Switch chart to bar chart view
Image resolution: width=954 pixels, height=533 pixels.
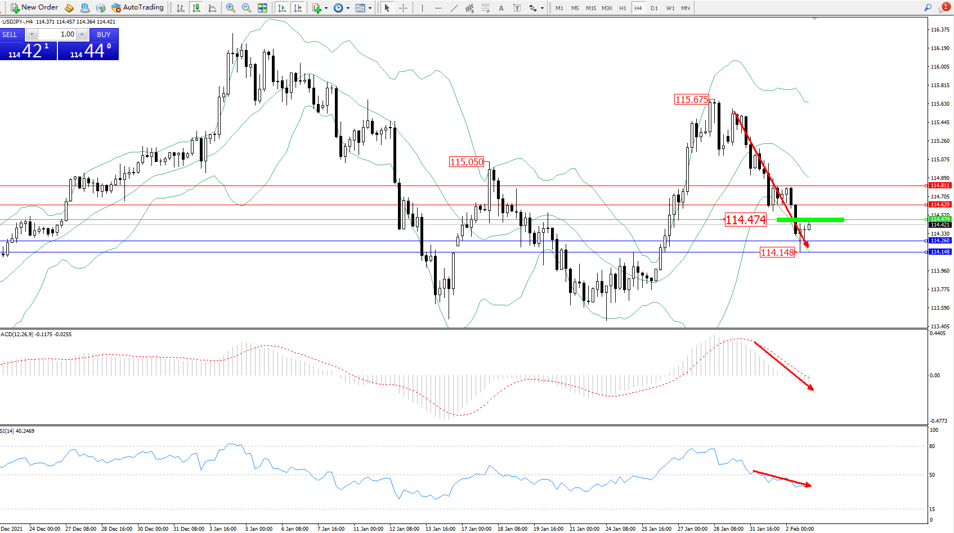pyautogui.click(x=180, y=8)
